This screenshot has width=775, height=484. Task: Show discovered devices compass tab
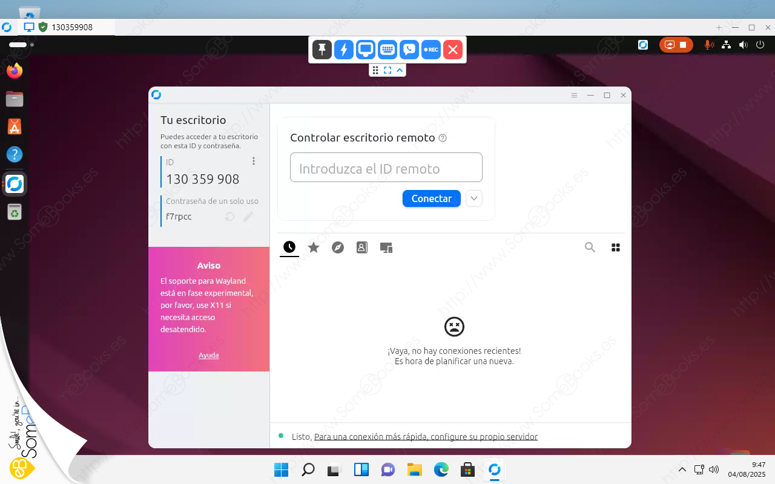(x=338, y=247)
